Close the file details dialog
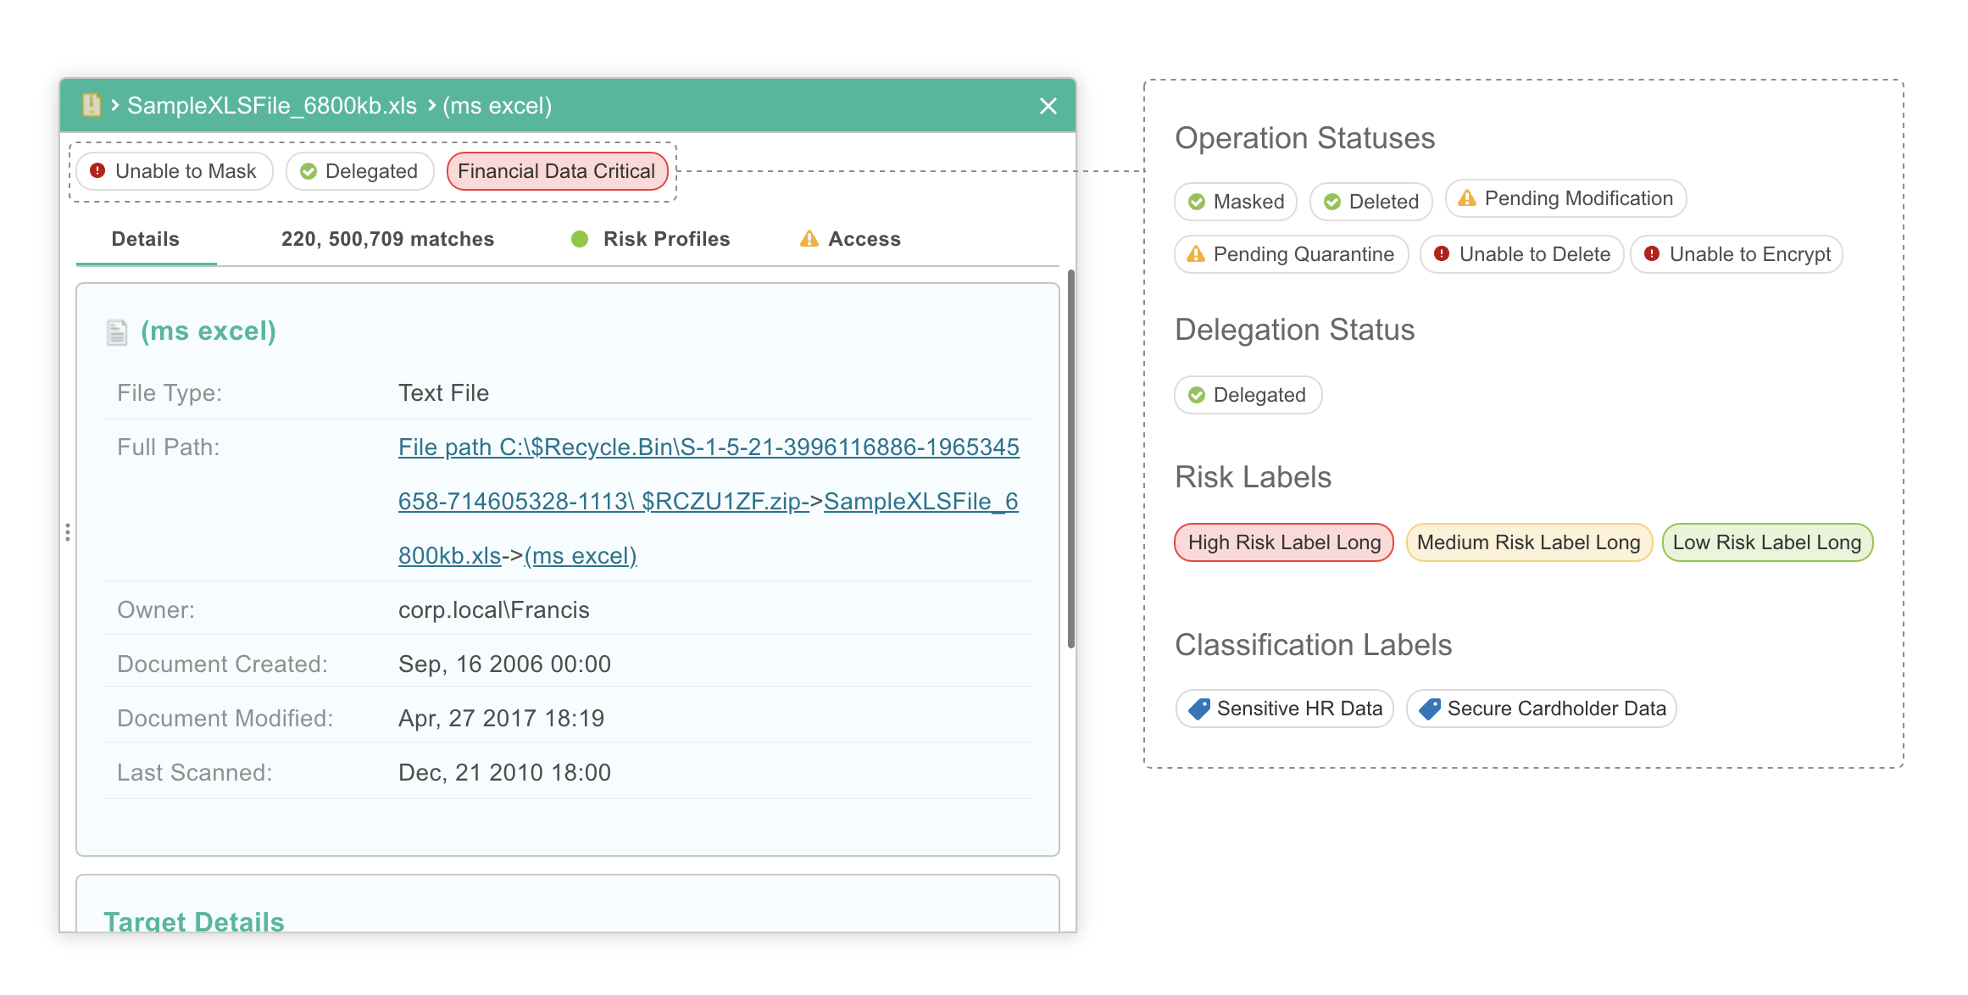The image size is (1968, 995). pos(1048,106)
